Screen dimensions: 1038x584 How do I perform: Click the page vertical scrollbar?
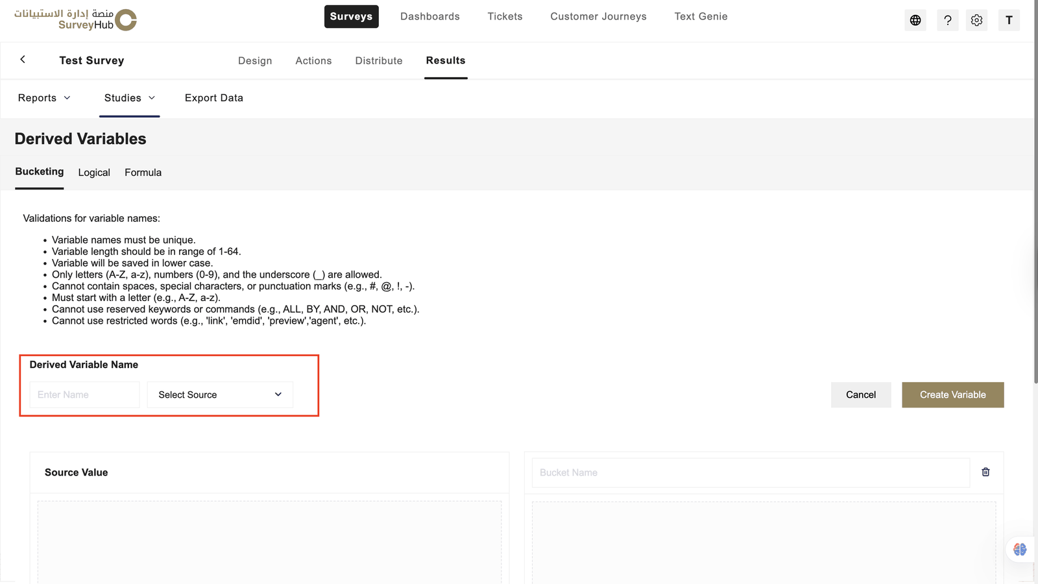pos(1035,193)
